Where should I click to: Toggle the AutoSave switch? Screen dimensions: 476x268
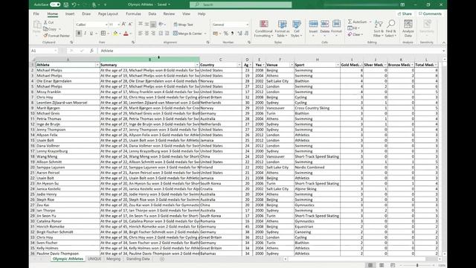pos(55,4)
